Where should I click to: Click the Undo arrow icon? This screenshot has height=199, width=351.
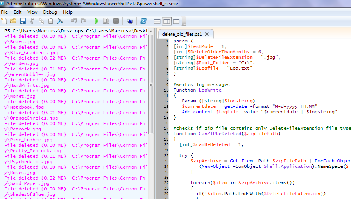(x=74, y=21)
